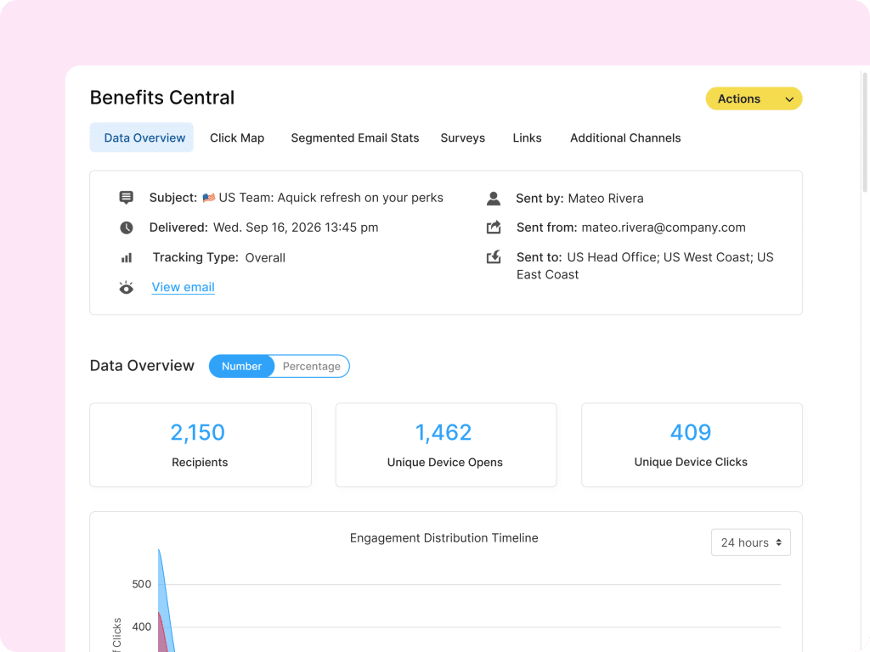
Task: Change the engagement timeline interval
Action: (750, 542)
